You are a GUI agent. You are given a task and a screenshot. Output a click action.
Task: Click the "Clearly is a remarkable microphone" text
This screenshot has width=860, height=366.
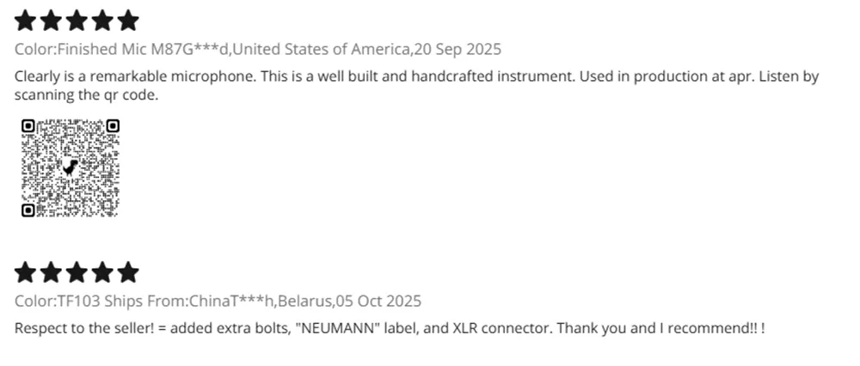pos(134,76)
